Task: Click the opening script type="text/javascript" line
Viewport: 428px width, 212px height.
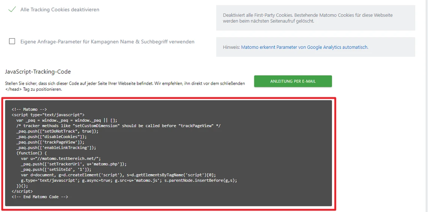Action: point(48,115)
